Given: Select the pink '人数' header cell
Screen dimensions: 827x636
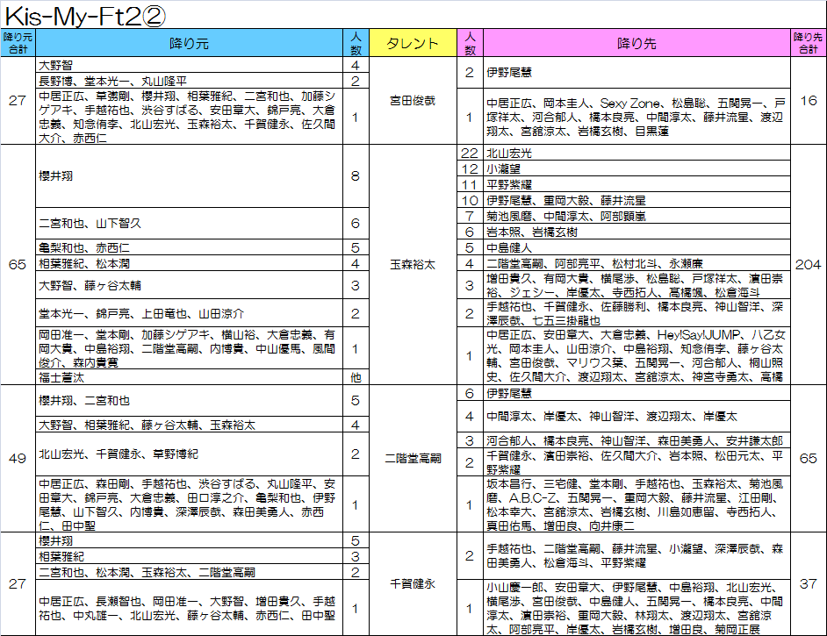Looking at the screenshot, I should point(470,43).
